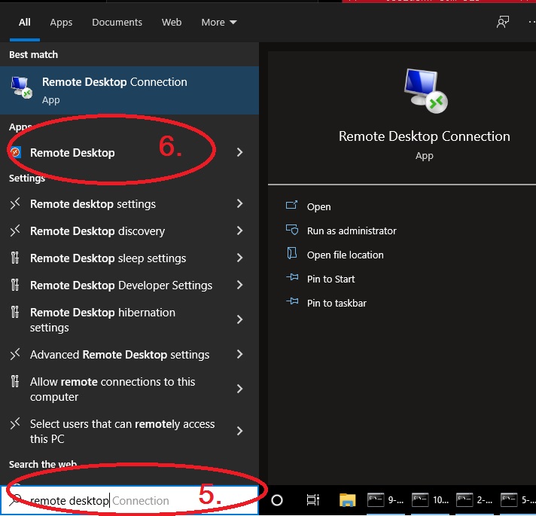Click the Pin to taskbar pin icon
Screen dimensions: 536x516
292,301
